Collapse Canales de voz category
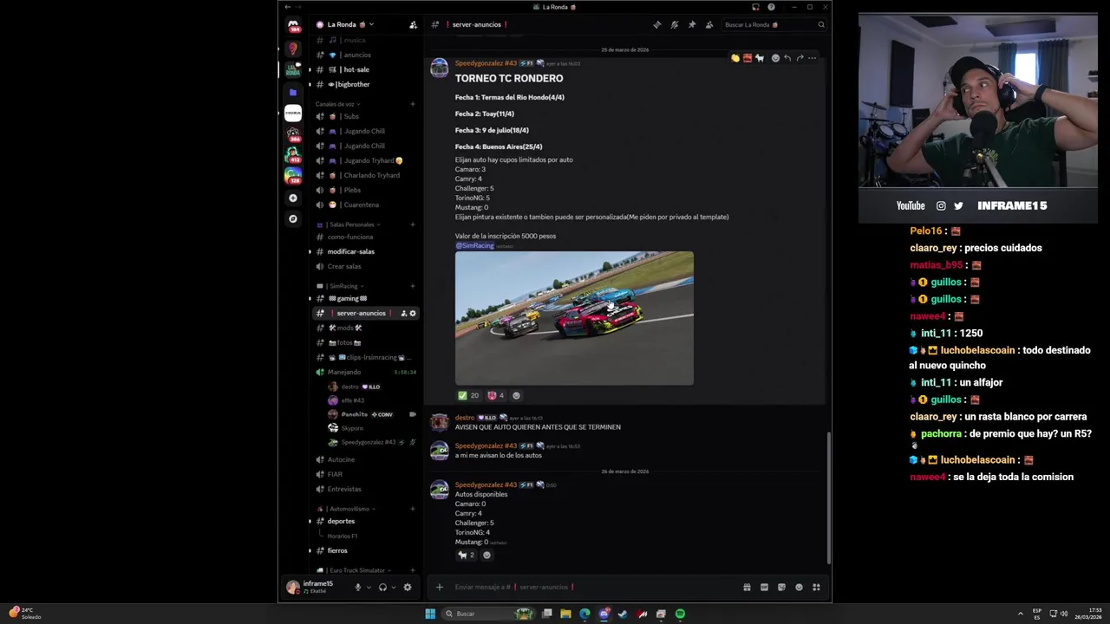The height and width of the screenshot is (624, 1110). (337, 104)
